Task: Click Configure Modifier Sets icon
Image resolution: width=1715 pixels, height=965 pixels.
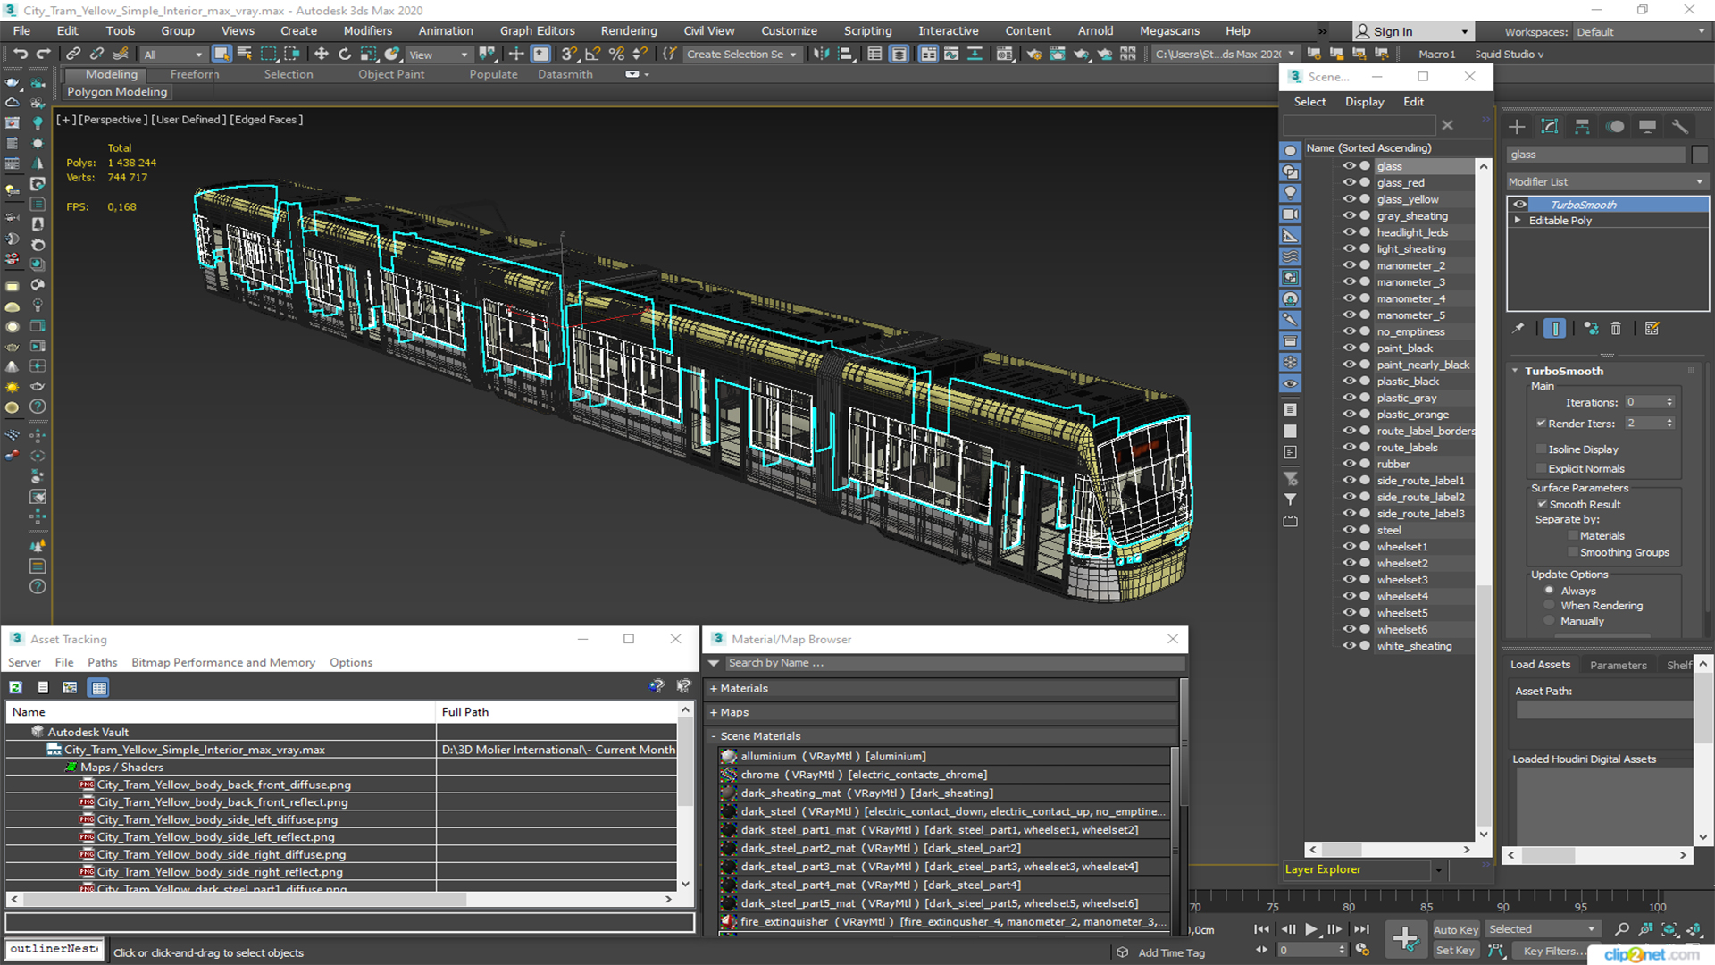Action: click(x=1652, y=329)
